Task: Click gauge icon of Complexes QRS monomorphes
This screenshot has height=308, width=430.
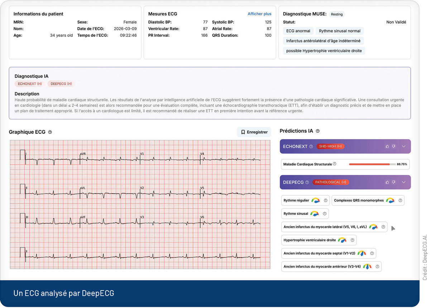Action: click(x=390, y=200)
